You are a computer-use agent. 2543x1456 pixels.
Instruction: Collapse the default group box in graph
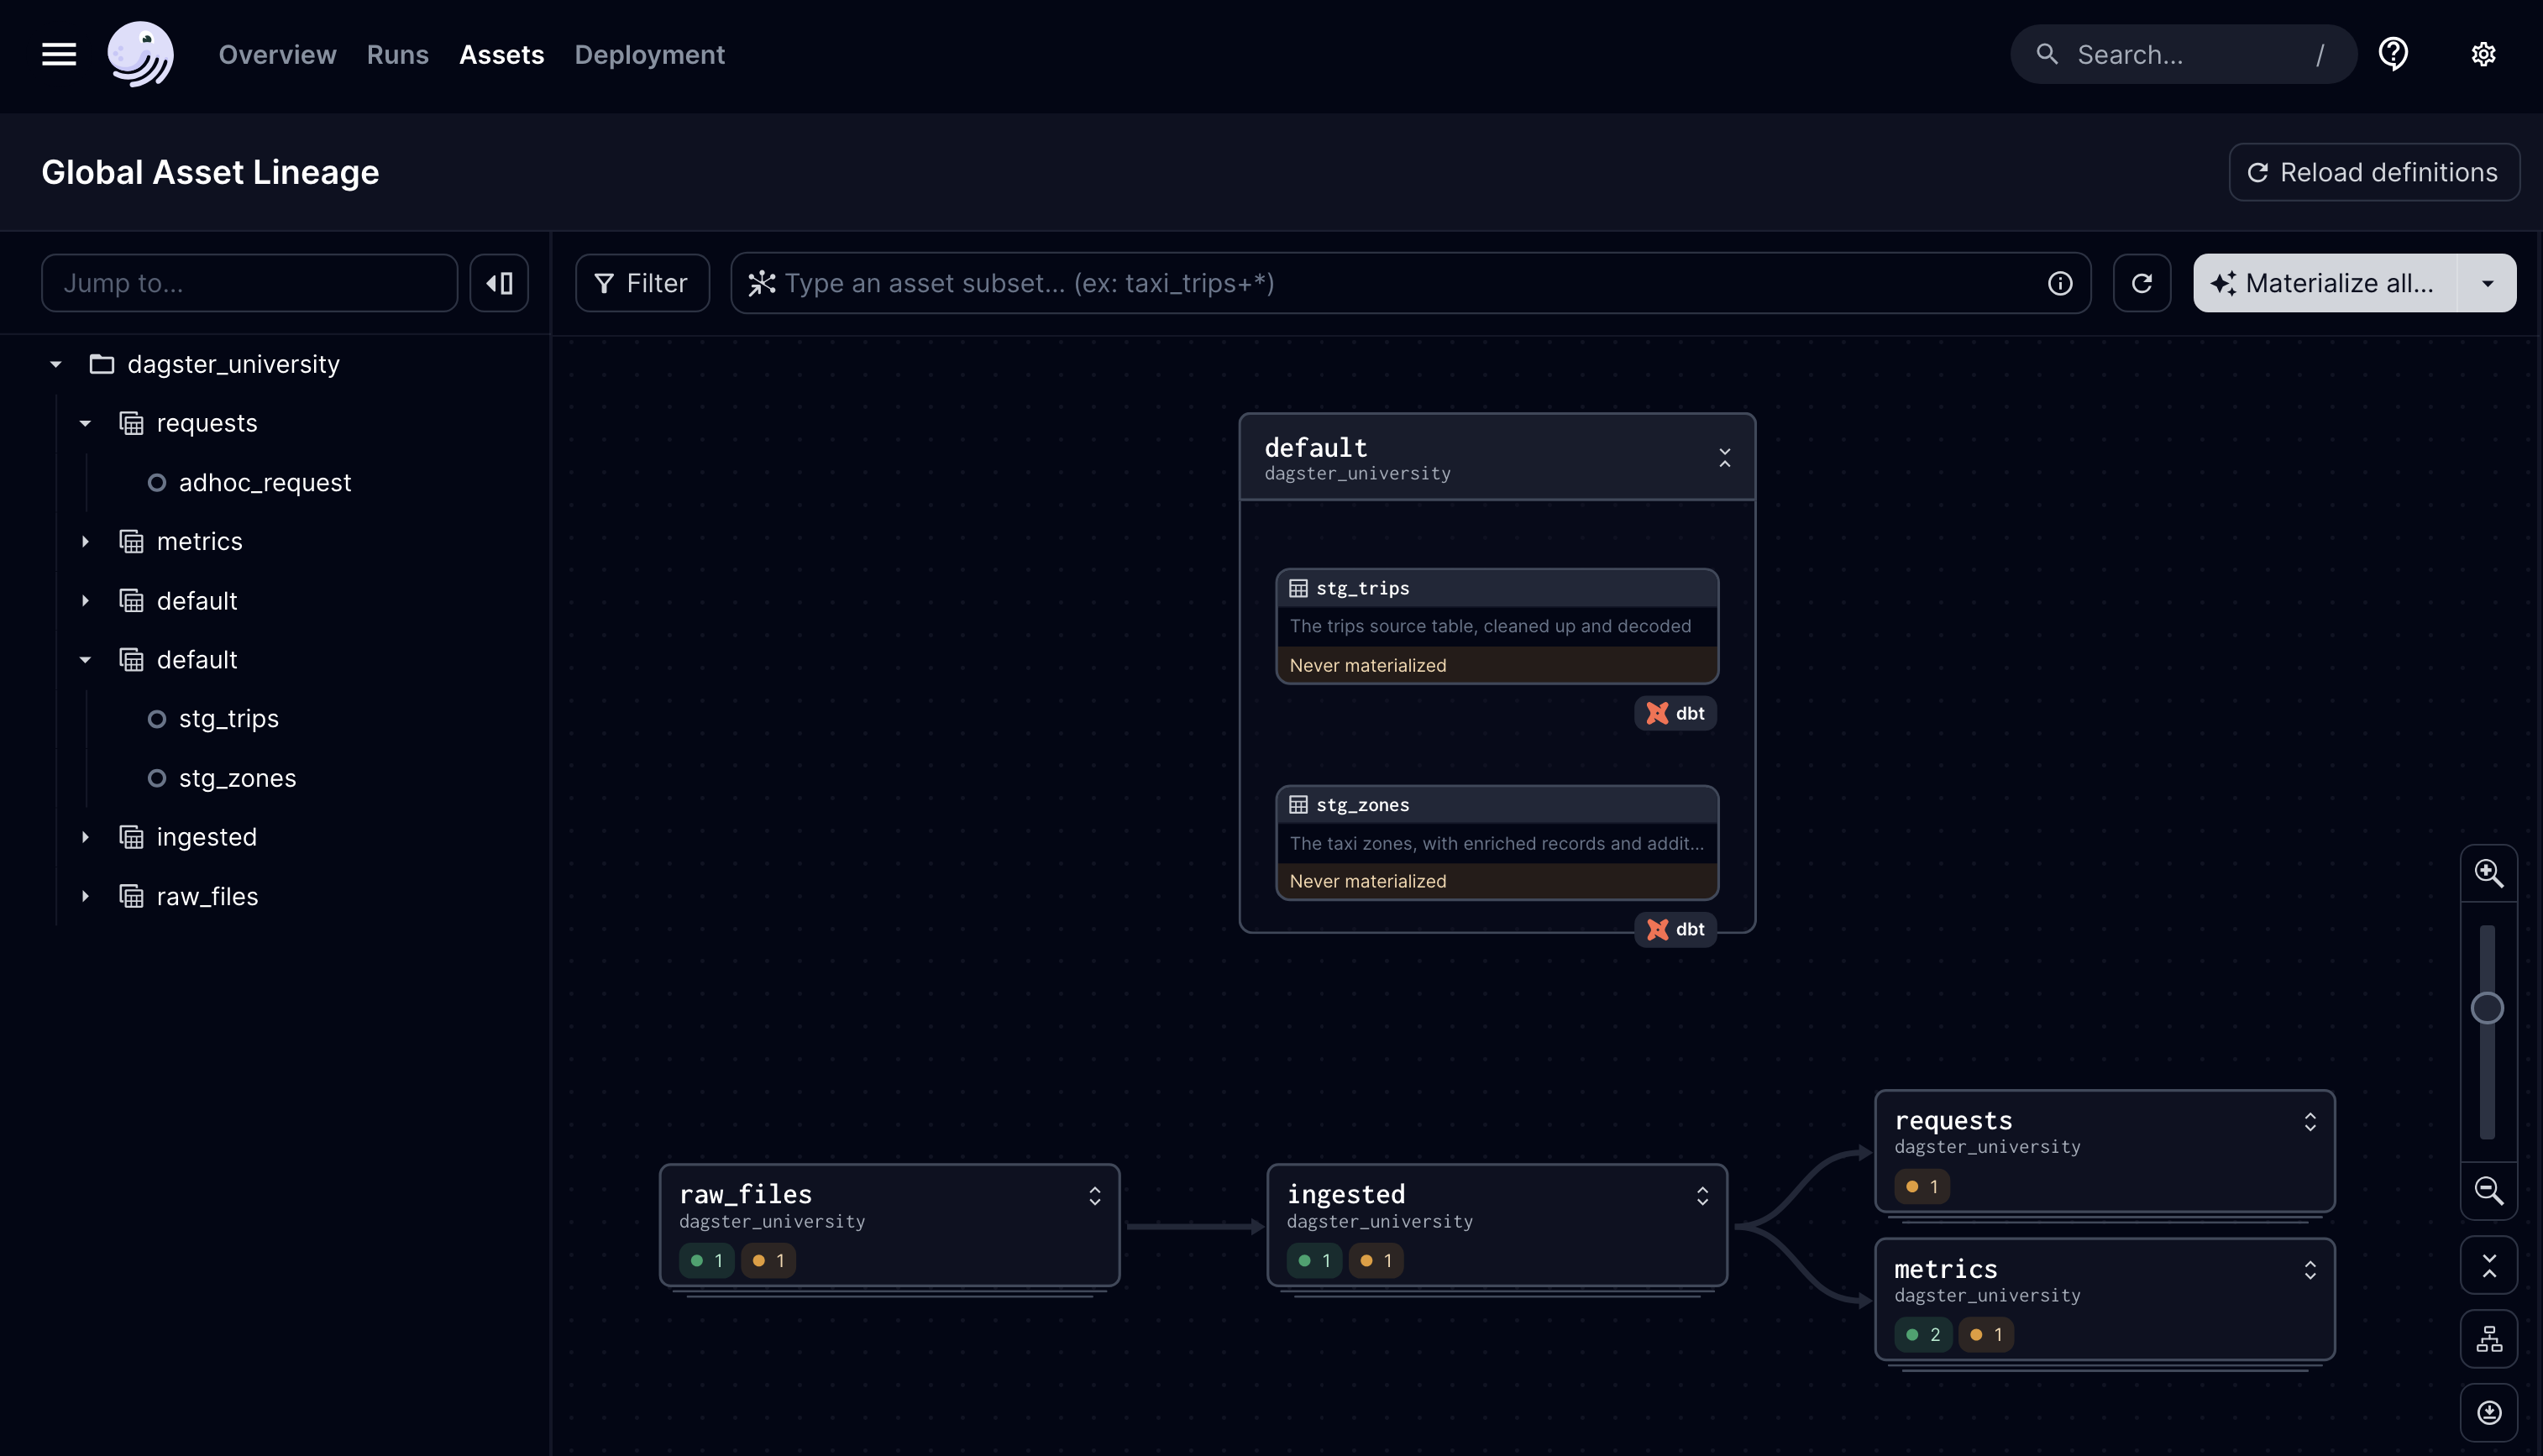point(1724,458)
